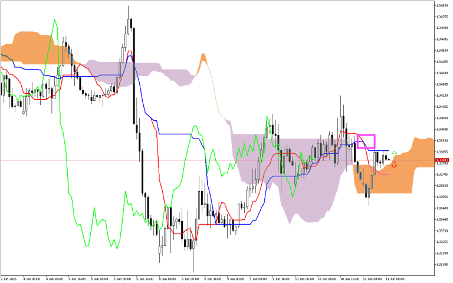This screenshot has height=283, width=453.
Task: Click the 1.34455 price axis label
Action: click(x=442, y=62)
